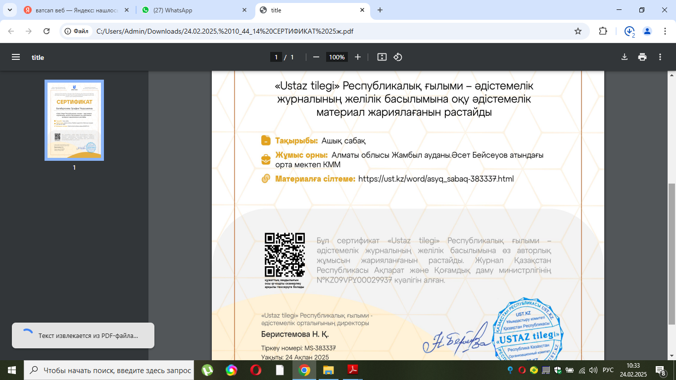Open the taskbar clock and date
The width and height of the screenshot is (676, 380).
(634, 370)
